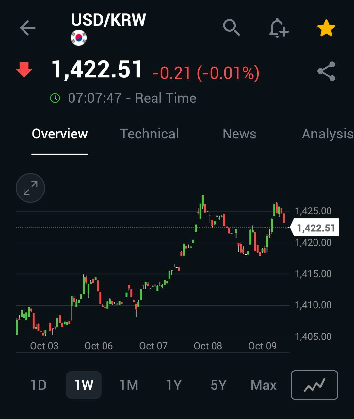Tap the 1,420.00 axis label
Viewport: 354px width, 419px height.
point(313,242)
